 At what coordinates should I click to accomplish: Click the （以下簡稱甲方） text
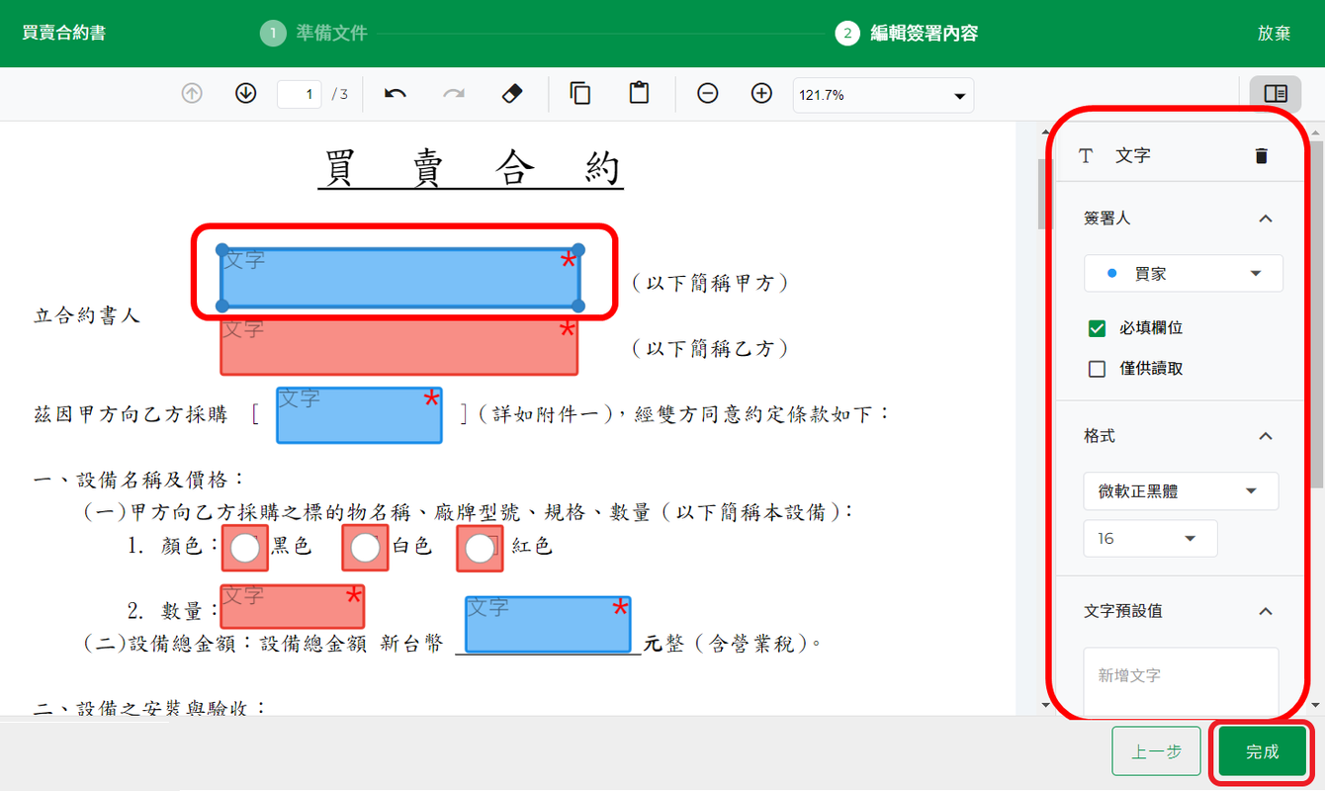709,283
